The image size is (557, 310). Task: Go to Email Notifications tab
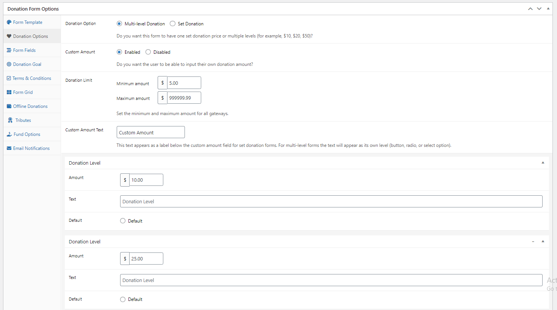pyautogui.click(x=32, y=148)
